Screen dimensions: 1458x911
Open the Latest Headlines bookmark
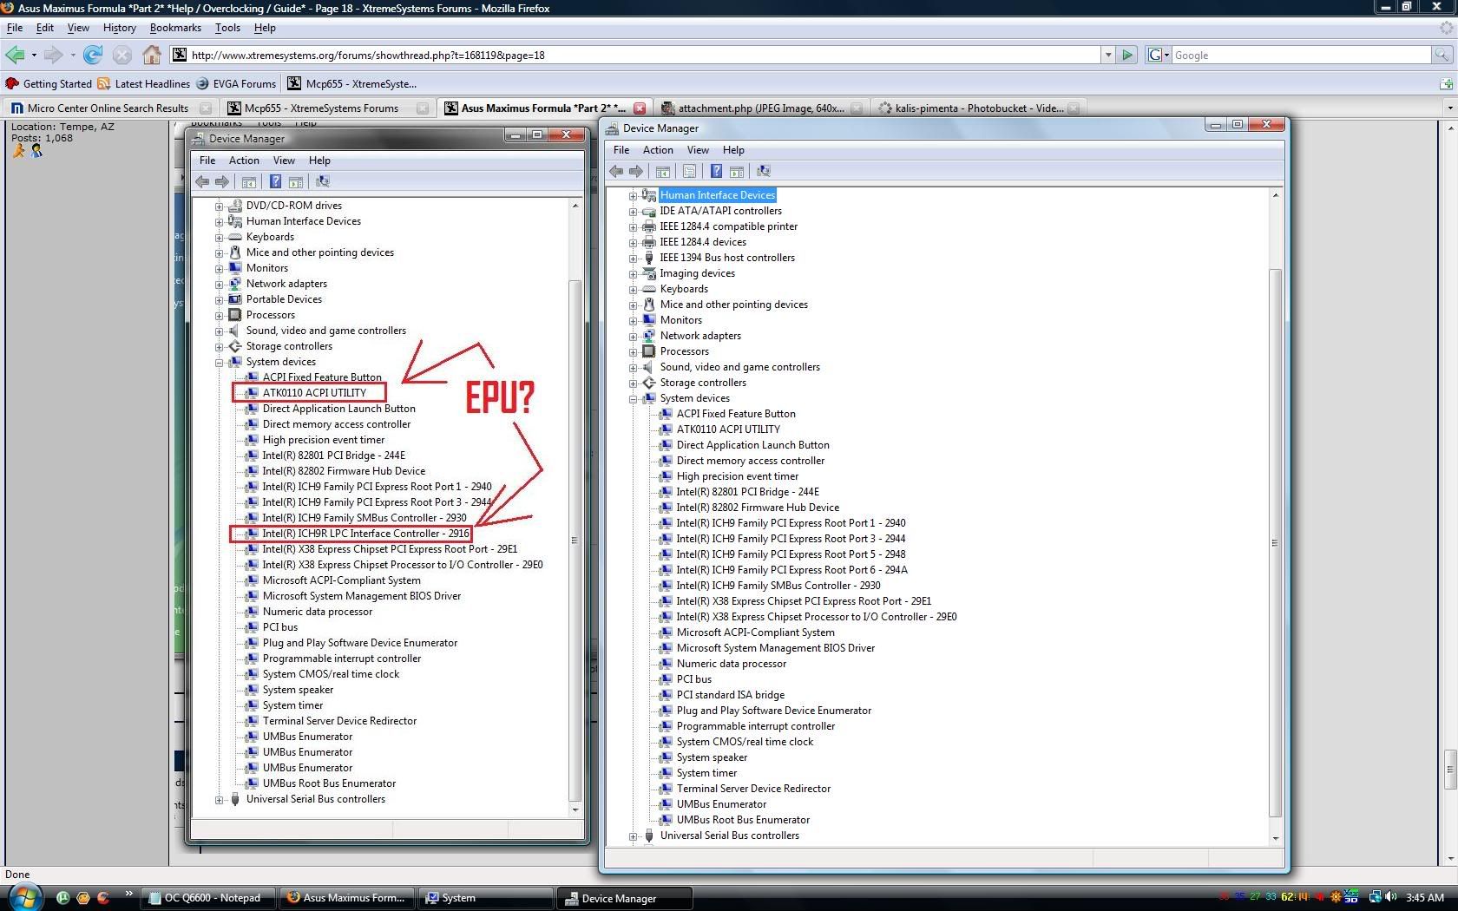point(144,84)
